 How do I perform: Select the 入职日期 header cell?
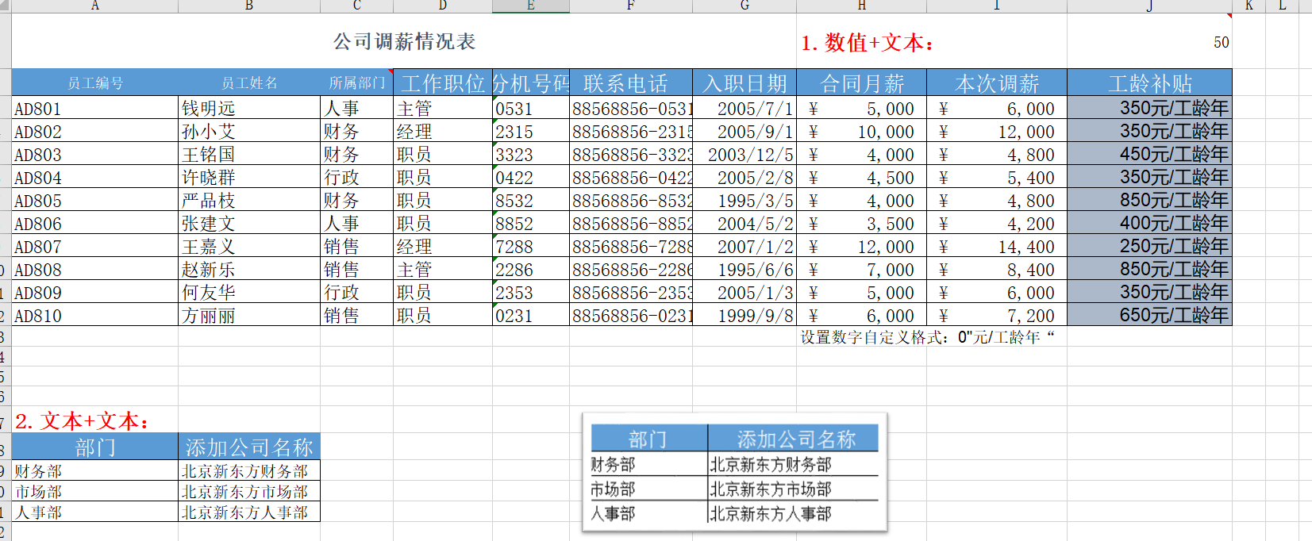point(744,83)
